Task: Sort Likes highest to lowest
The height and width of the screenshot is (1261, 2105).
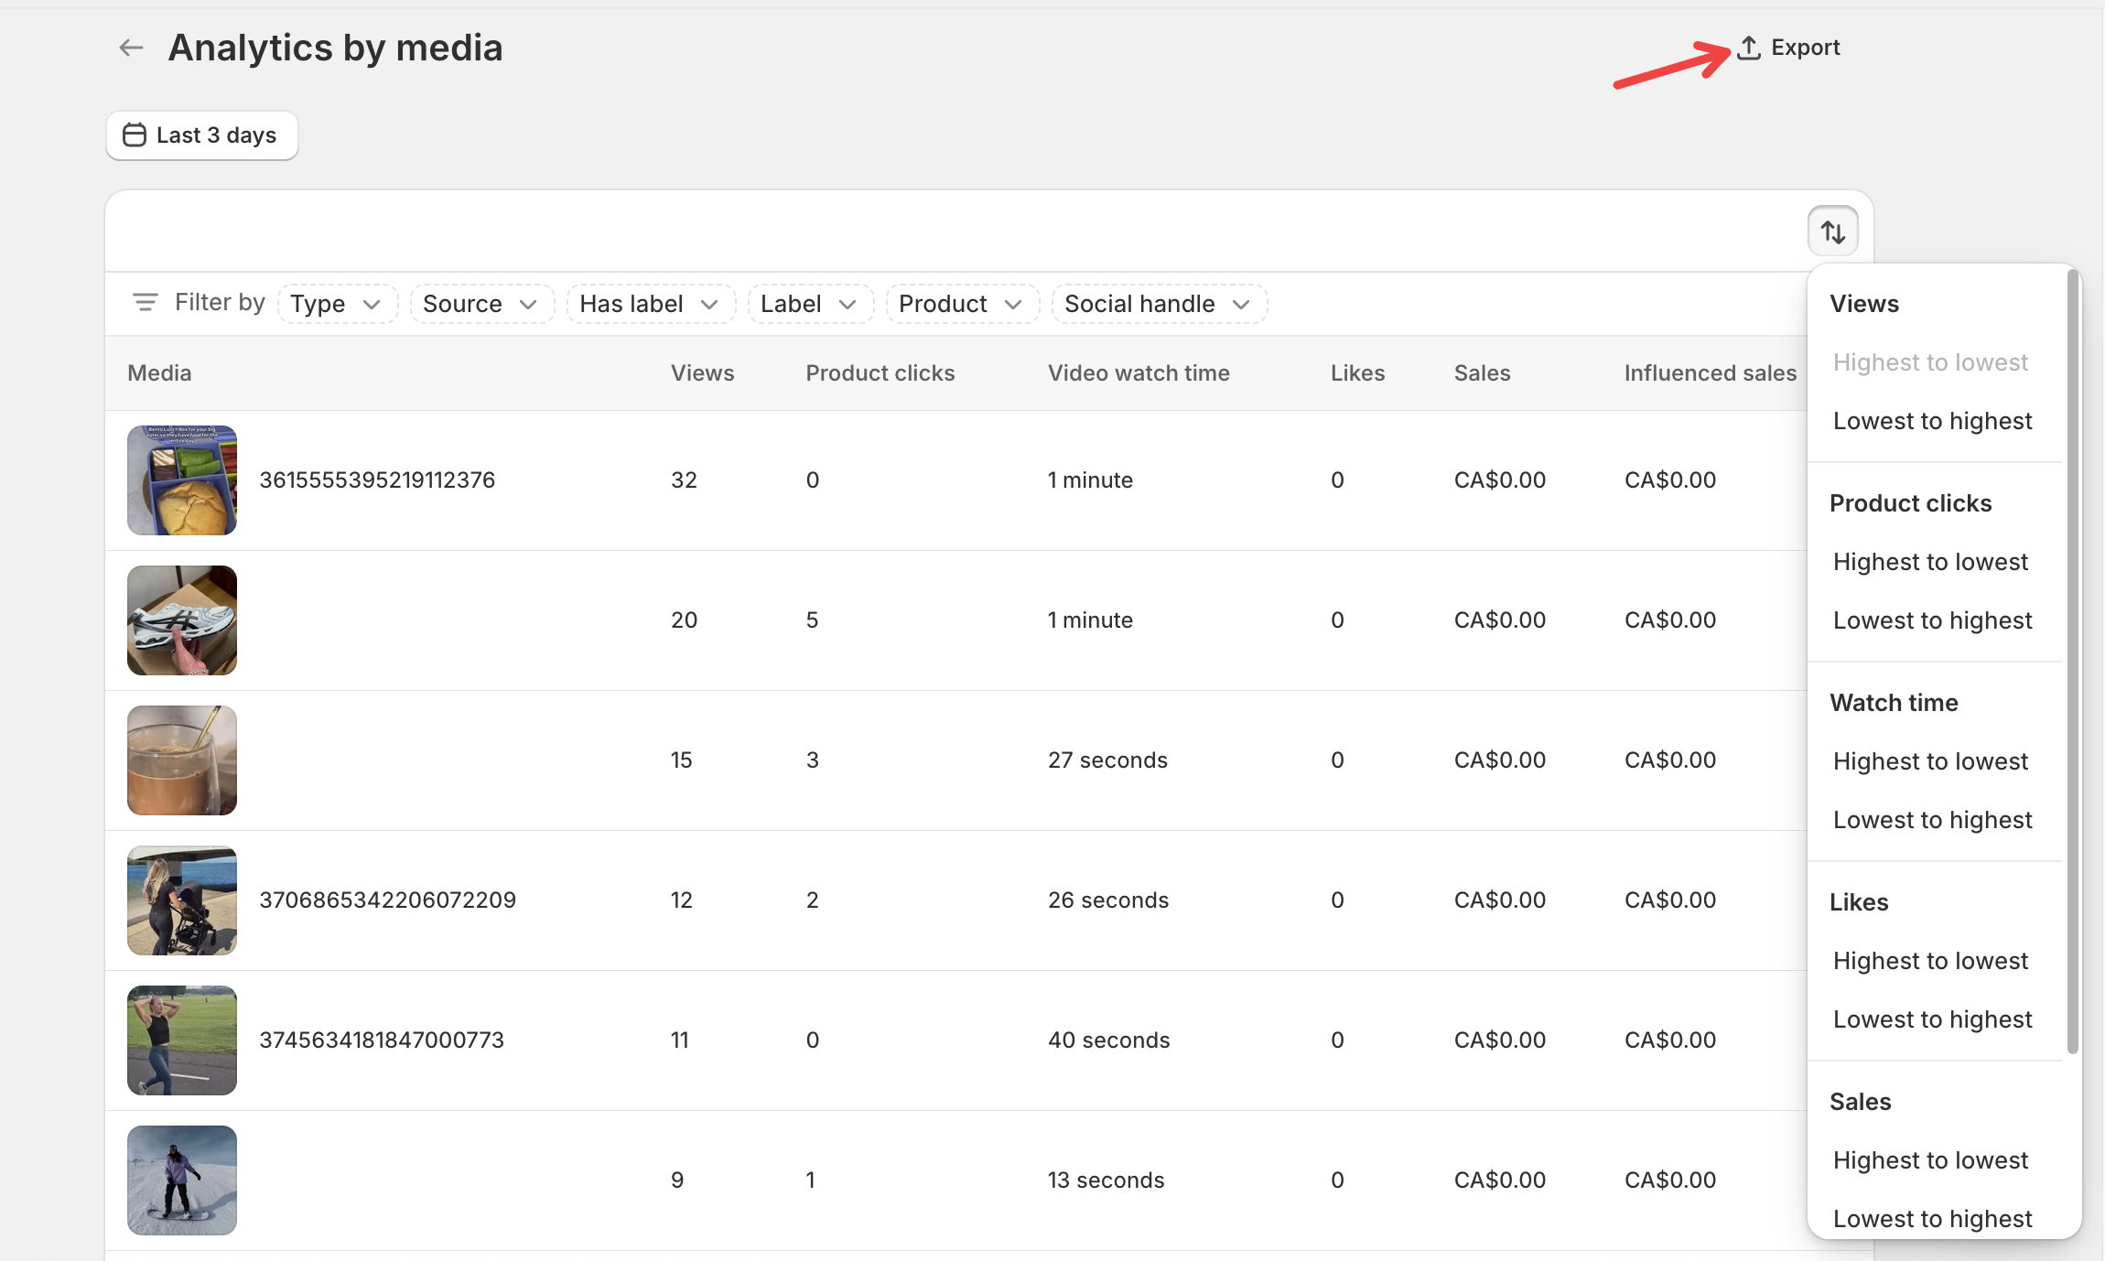Action: [x=1930, y=961]
